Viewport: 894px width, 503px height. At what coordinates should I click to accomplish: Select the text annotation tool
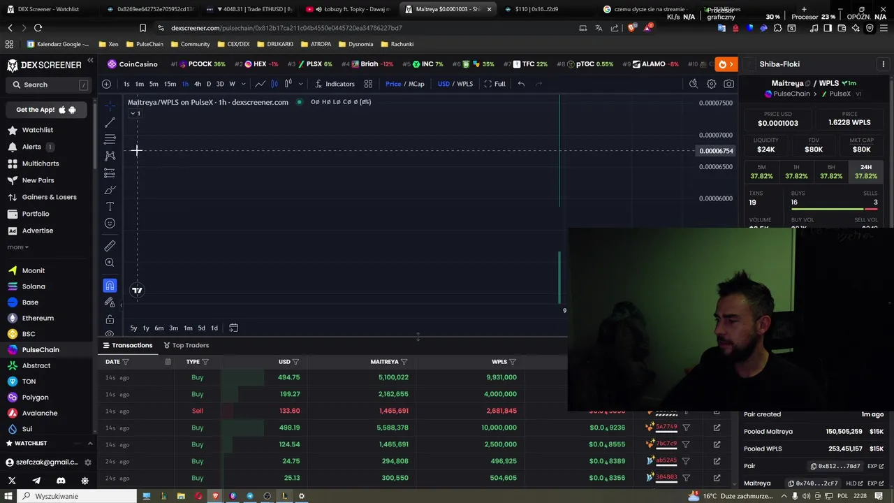[x=110, y=206]
